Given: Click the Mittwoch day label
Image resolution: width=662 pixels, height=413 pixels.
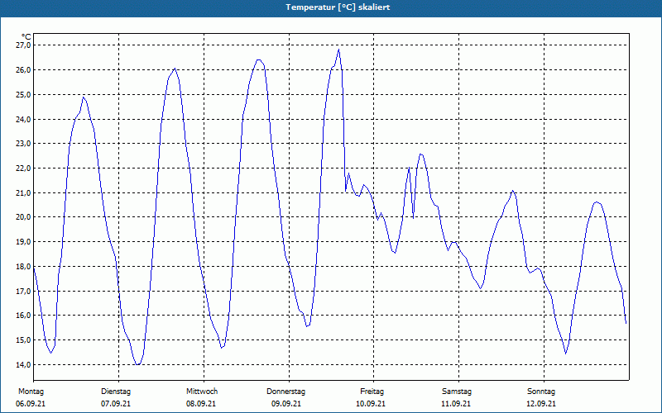Looking at the screenshot, I should coord(202,392).
